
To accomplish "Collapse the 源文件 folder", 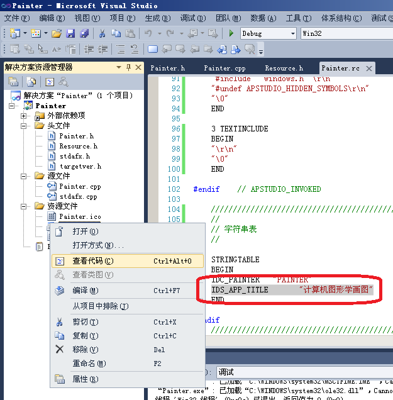I will [23, 176].
